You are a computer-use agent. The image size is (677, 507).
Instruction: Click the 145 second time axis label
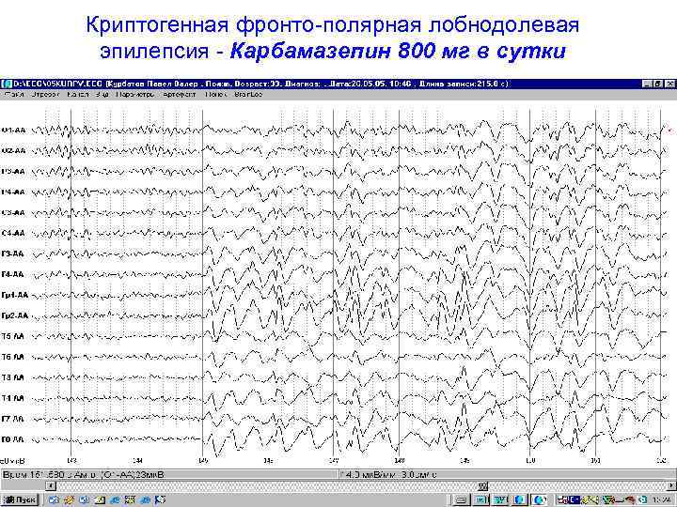click(x=203, y=460)
